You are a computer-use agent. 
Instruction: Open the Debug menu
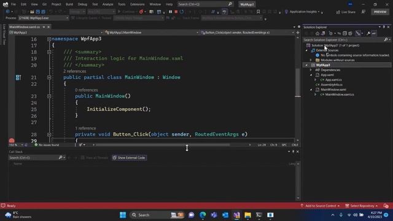coord(82,4)
